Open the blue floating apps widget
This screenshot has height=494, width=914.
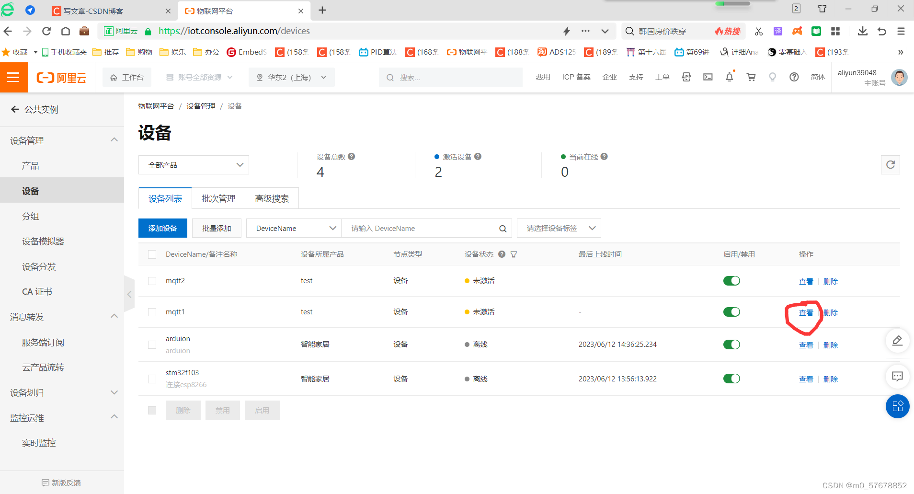click(897, 406)
